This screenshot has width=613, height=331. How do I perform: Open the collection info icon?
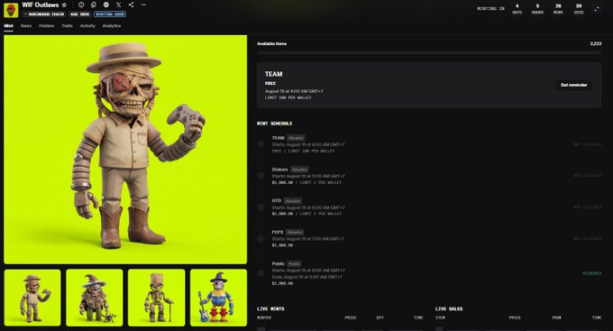[x=81, y=5]
